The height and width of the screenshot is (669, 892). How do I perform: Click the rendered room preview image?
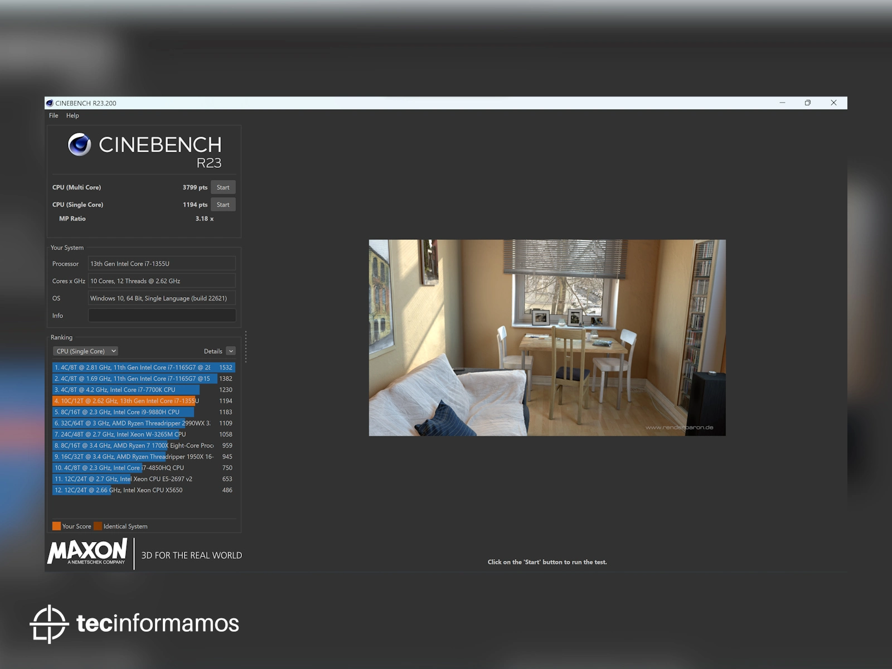547,338
